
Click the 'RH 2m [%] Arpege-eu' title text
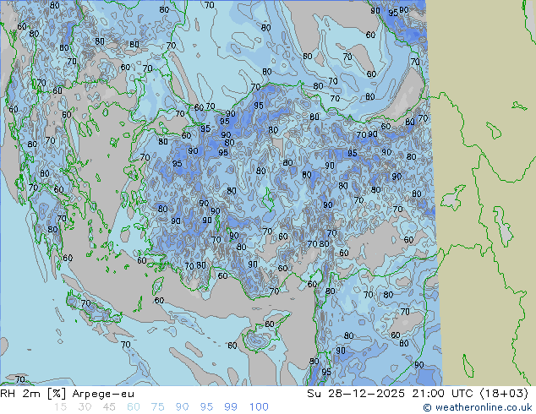pos(68,394)
